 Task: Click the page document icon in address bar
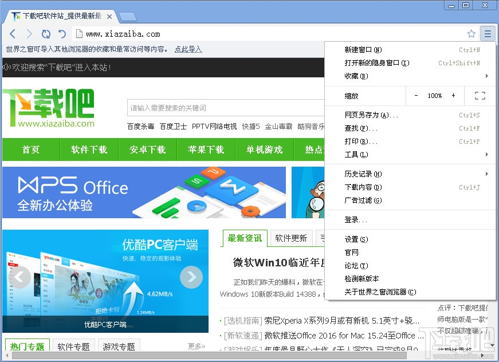point(79,34)
